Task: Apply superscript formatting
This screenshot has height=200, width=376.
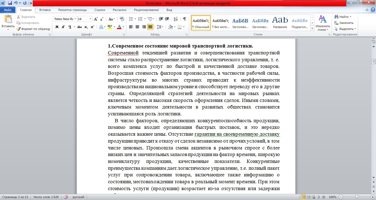Action: 92,27
